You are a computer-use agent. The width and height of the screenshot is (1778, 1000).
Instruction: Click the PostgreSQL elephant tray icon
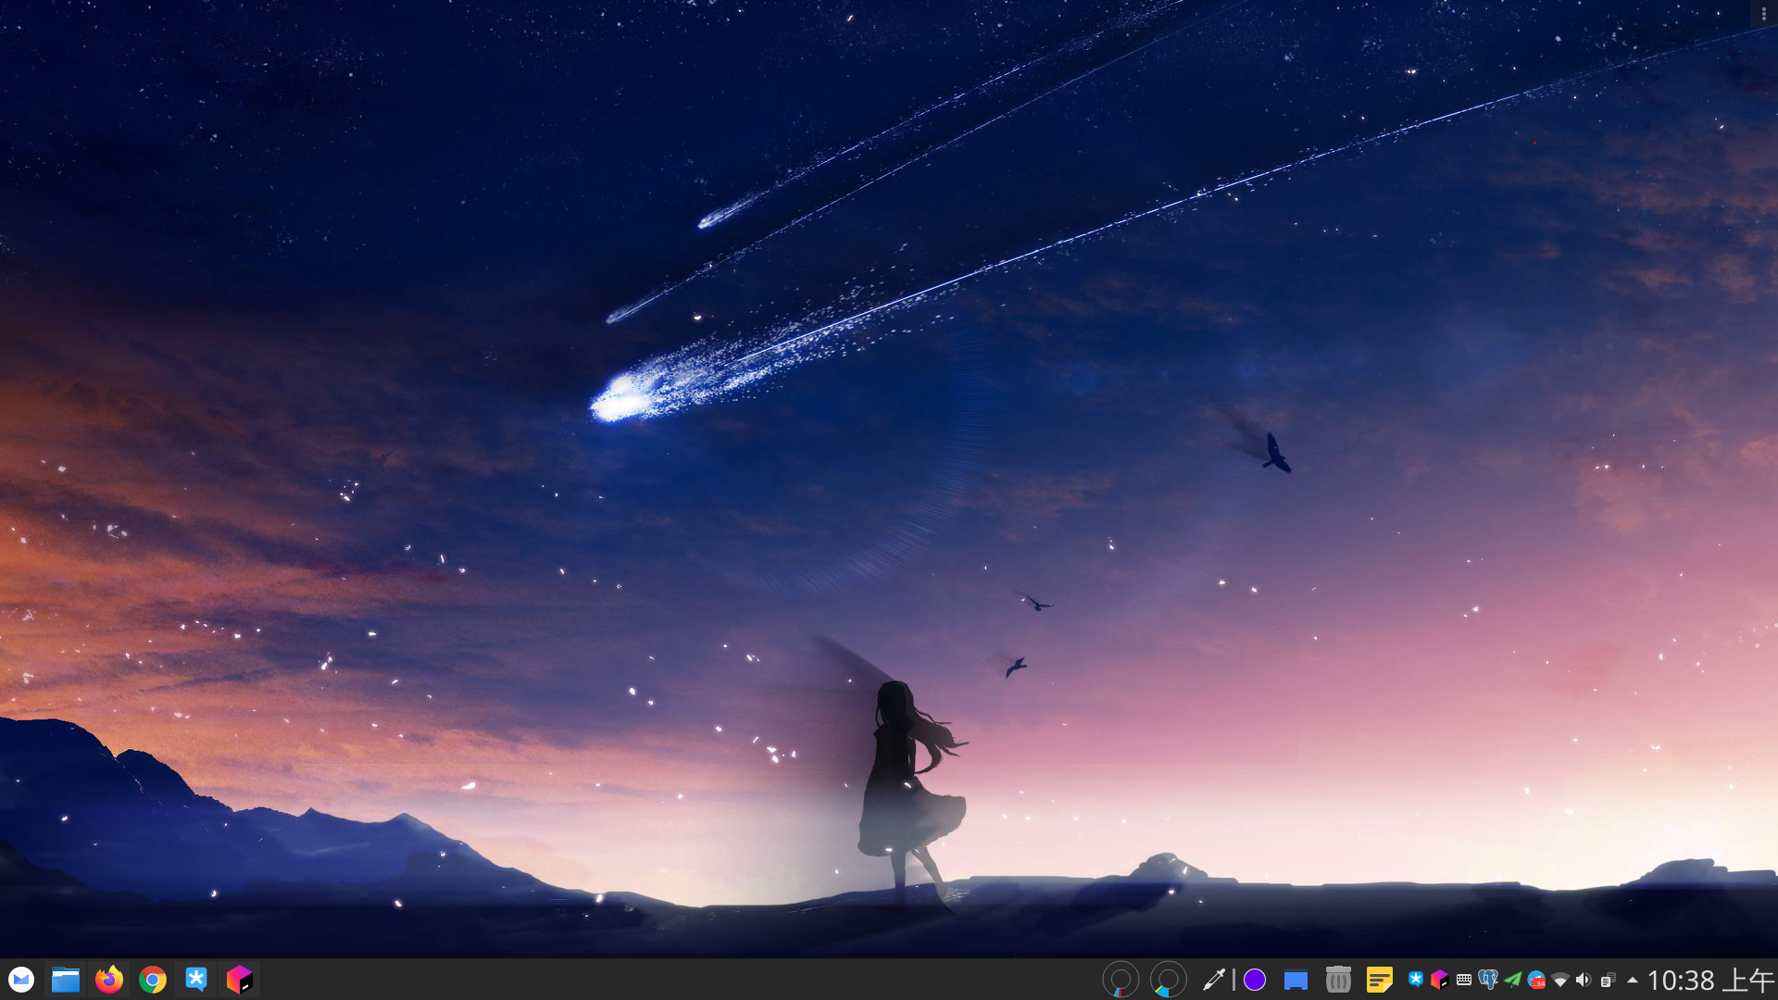coord(1488,980)
